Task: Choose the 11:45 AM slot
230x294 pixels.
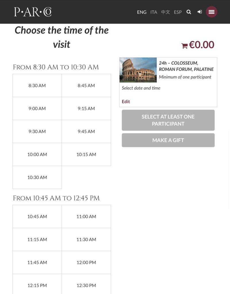Action: point(37,262)
